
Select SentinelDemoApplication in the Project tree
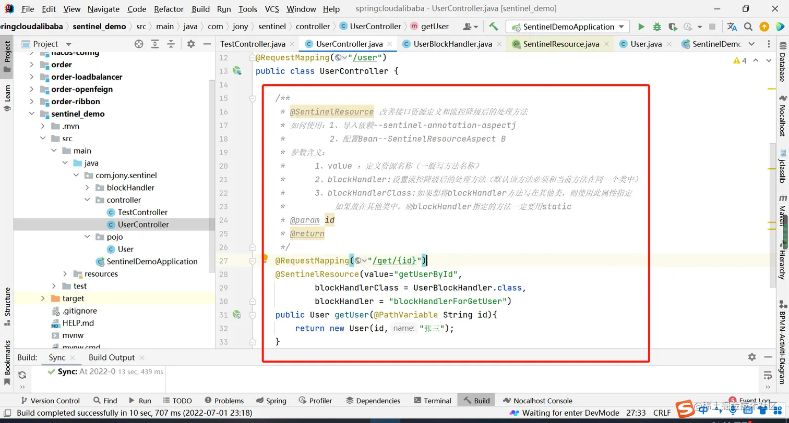tap(152, 262)
